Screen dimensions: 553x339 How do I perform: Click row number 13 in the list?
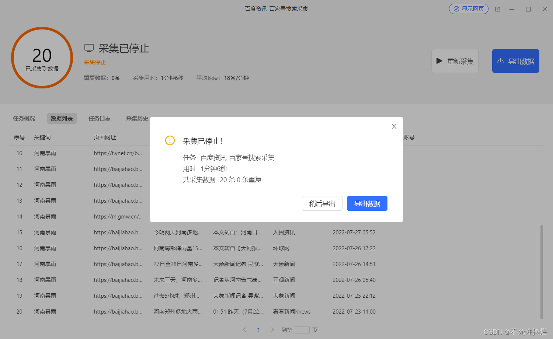click(x=19, y=201)
